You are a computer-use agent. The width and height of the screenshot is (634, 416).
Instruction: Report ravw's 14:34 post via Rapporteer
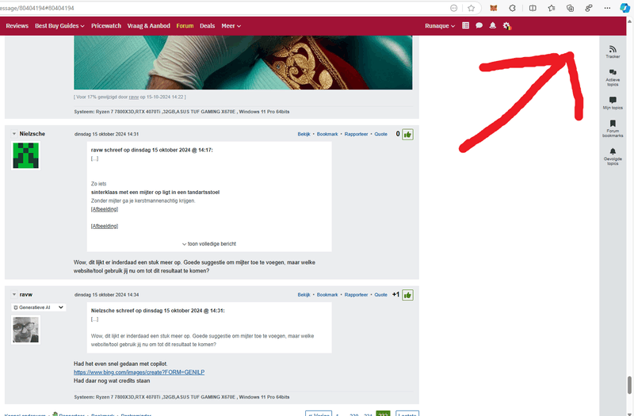coord(356,295)
